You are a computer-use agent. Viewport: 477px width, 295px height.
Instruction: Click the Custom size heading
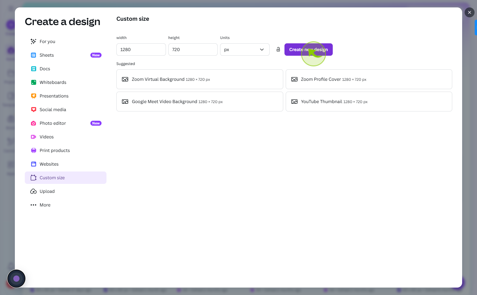133,19
